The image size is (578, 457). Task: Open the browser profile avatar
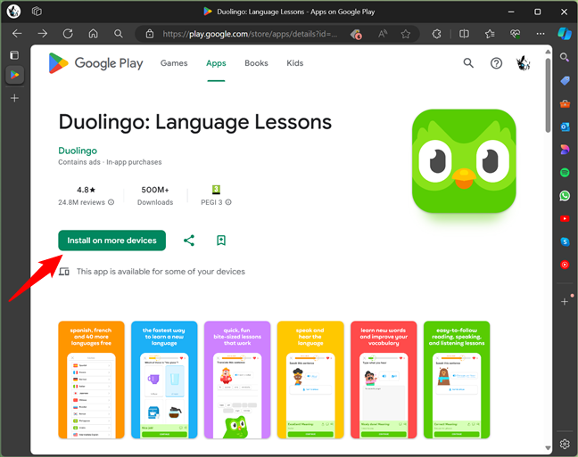click(x=13, y=12)
